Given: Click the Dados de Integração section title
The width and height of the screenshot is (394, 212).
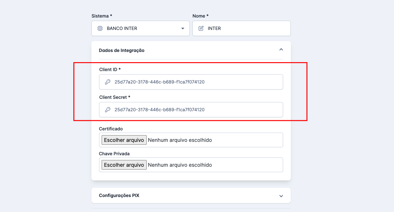Looking at the screenshot, I should pyautogui.click(x=122, y=50).
